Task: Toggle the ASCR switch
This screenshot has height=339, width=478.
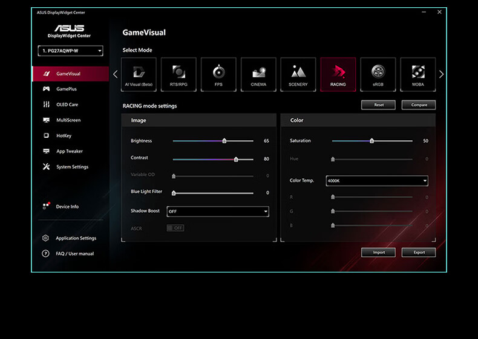Action: 175,228
